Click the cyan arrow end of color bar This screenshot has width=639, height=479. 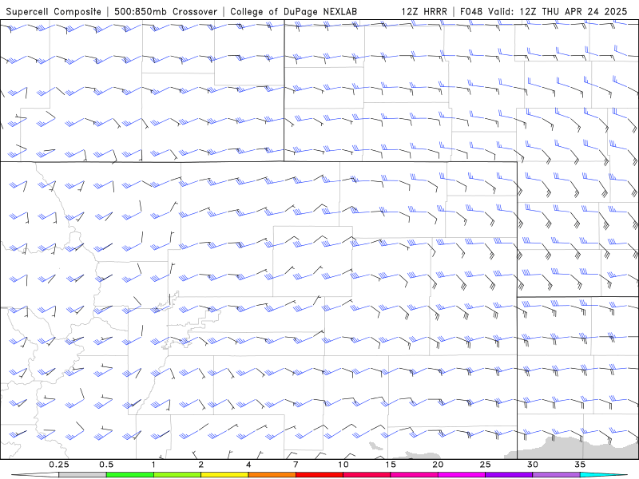604,475
